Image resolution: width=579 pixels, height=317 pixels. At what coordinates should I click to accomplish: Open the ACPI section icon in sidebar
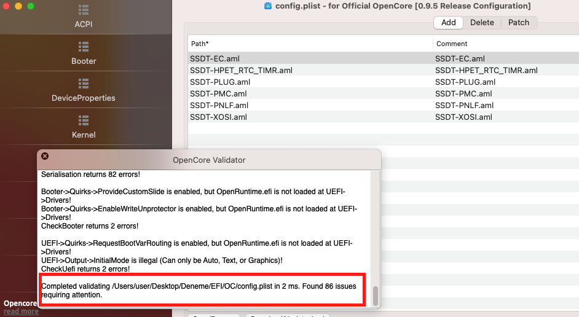point(84,10)
